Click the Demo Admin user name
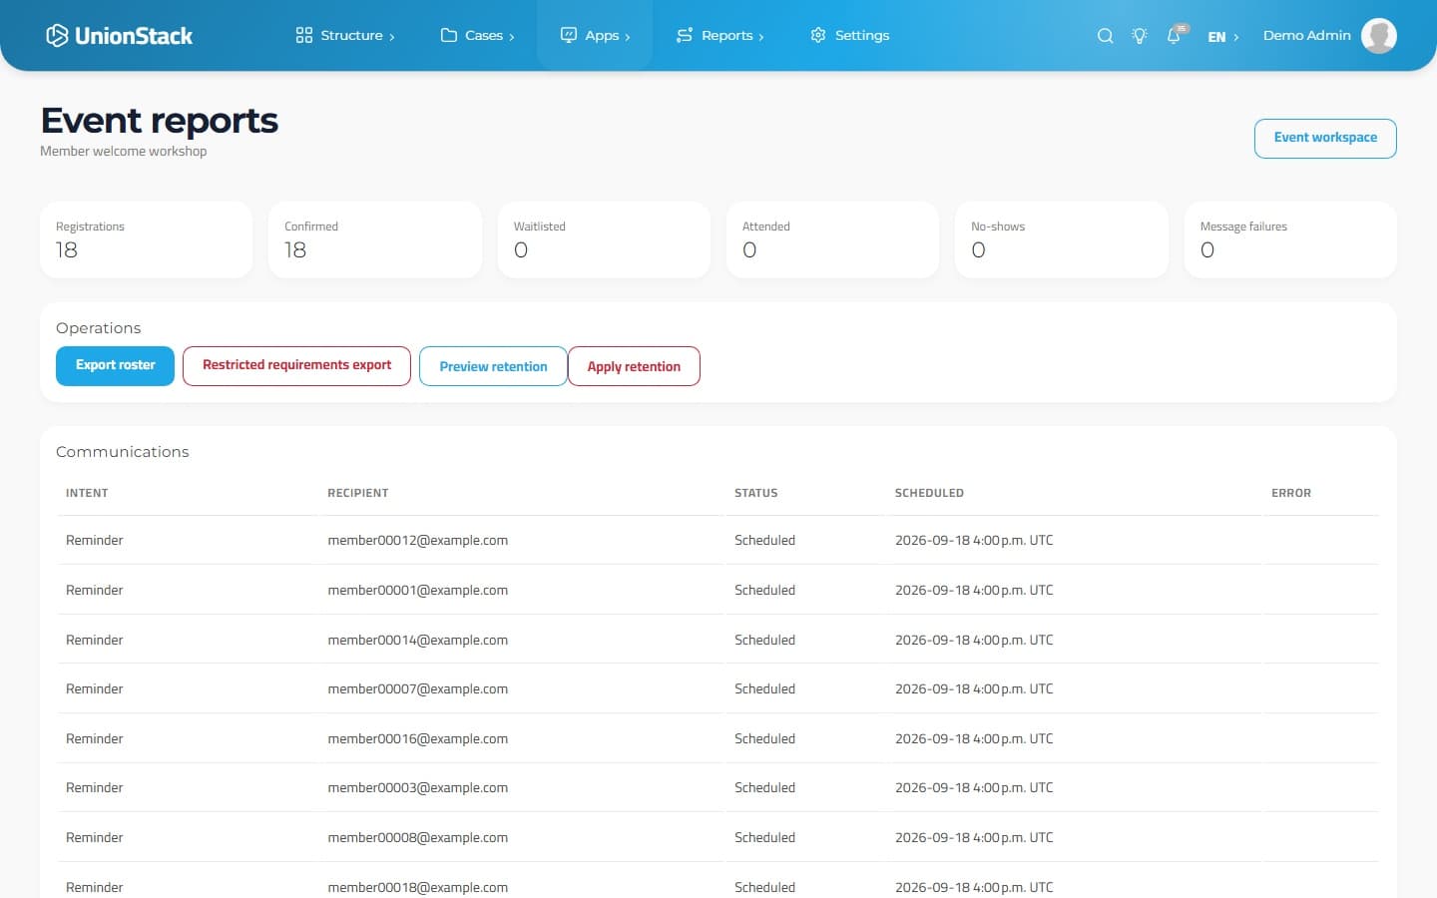This screenshot has width=1437, height=898. (x=1306, y=35)
